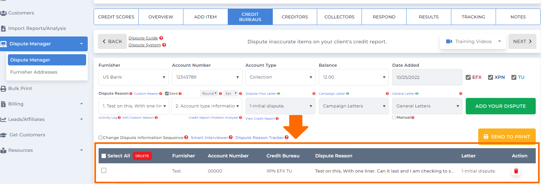Expand Resources sidebar menu
The height and width of the screenshot is (184, 541).
click(x=44, y=150)
